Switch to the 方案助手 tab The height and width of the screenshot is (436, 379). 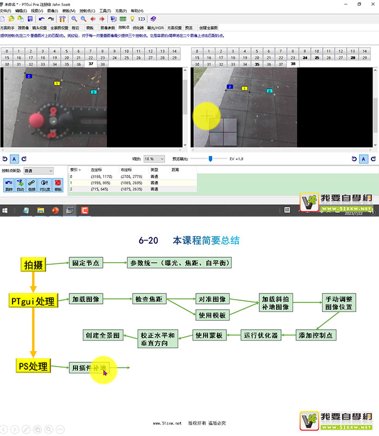pos(8,28)
